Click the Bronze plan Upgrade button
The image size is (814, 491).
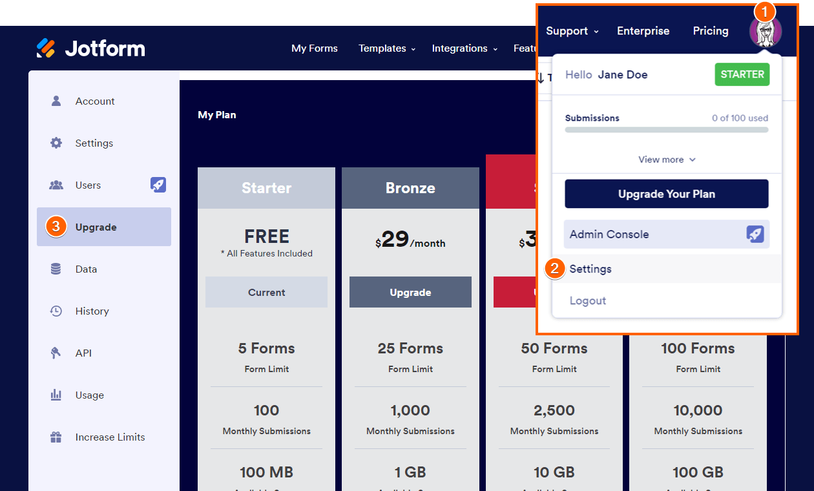tap(410, 292)
